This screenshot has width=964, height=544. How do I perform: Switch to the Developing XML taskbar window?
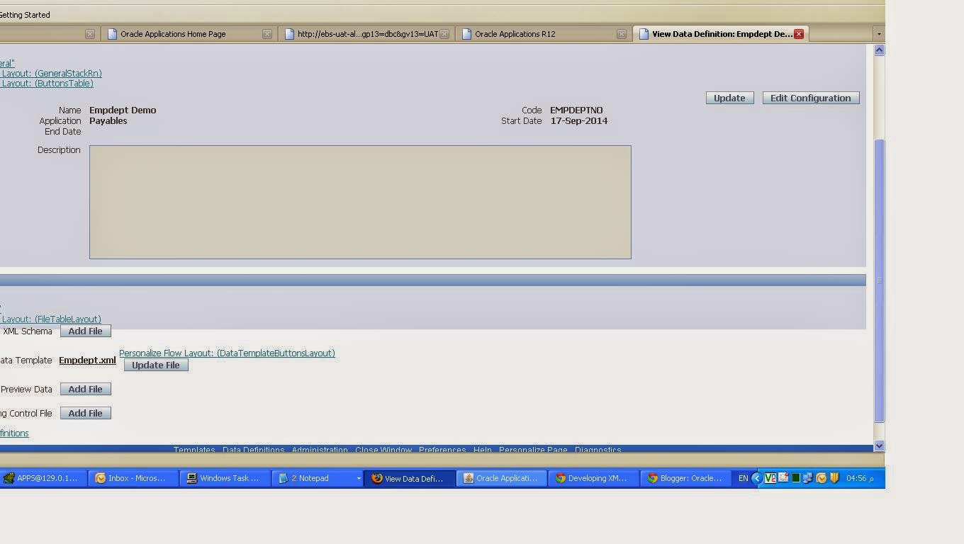coord(595,478)
